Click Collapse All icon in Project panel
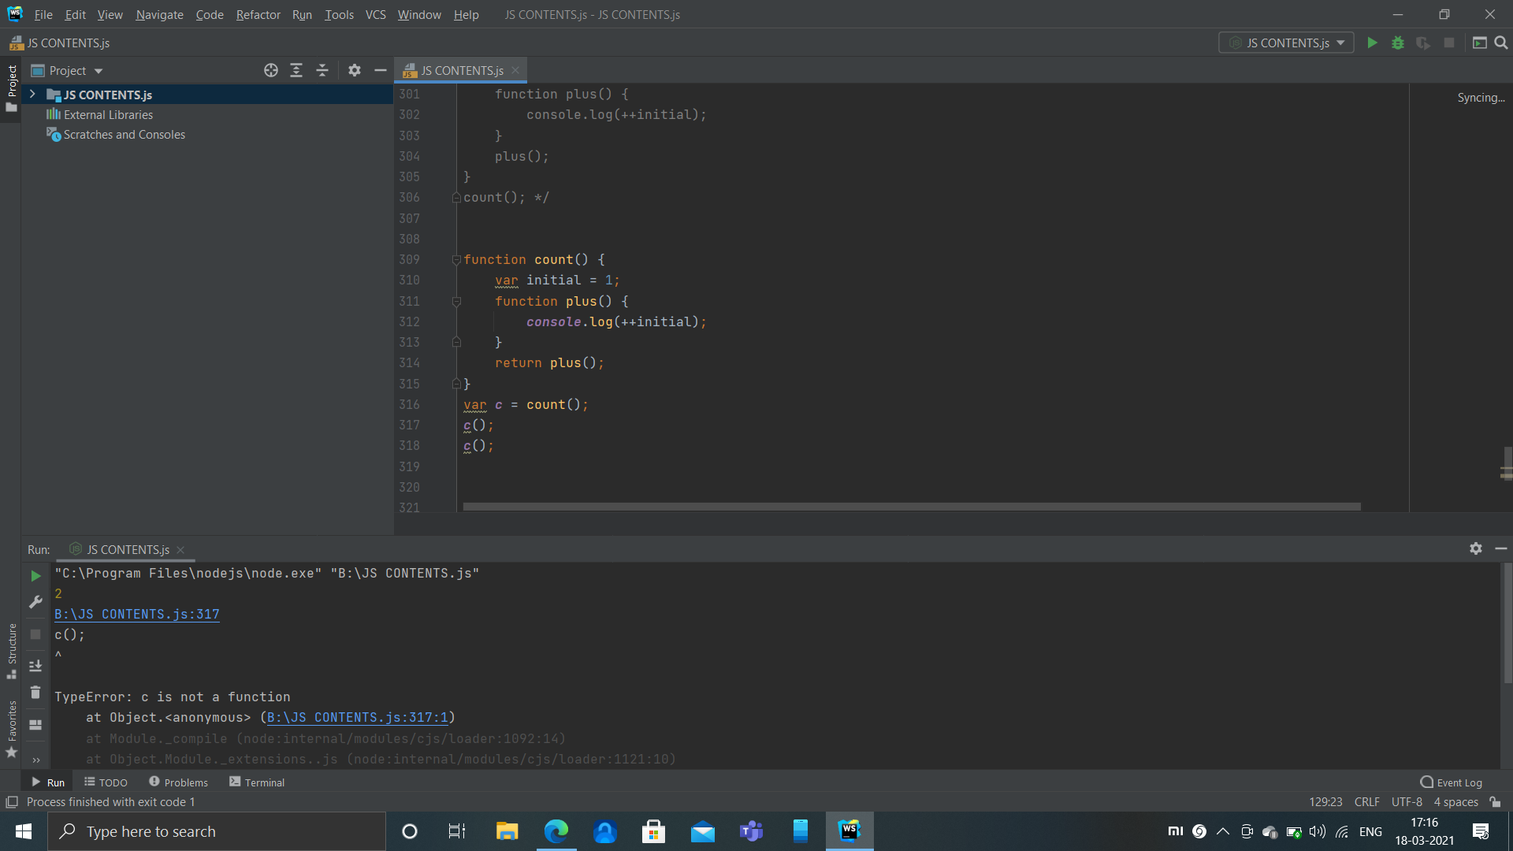Screen dimensions: 1513x851 tap(322, 70)
